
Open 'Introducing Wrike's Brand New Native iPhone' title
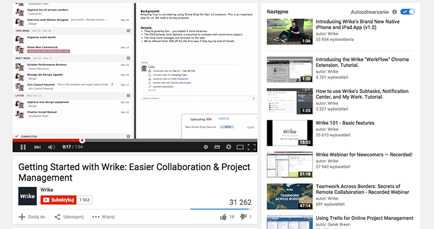pos(358,24)
